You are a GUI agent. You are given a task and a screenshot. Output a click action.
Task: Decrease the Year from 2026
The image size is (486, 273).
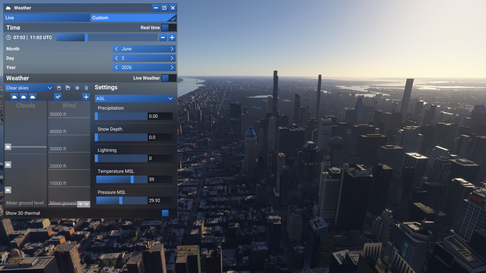coord(117,67)
